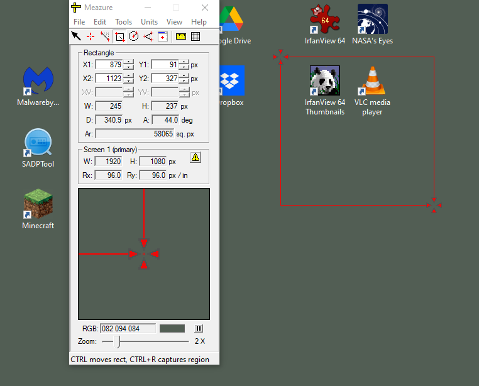Open IrfanView 64 Thumbnails panda shortcut
Screen dimensions: 479x386
[x=325, y=91]
